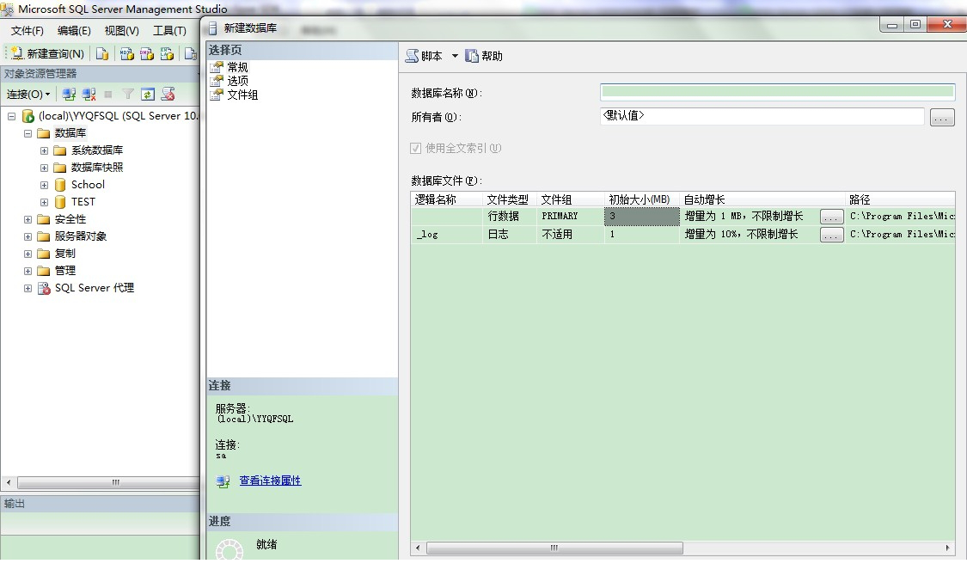Screen dimensions: 967x582
Task: Click the 脚本 script icon
Action: 412,56
